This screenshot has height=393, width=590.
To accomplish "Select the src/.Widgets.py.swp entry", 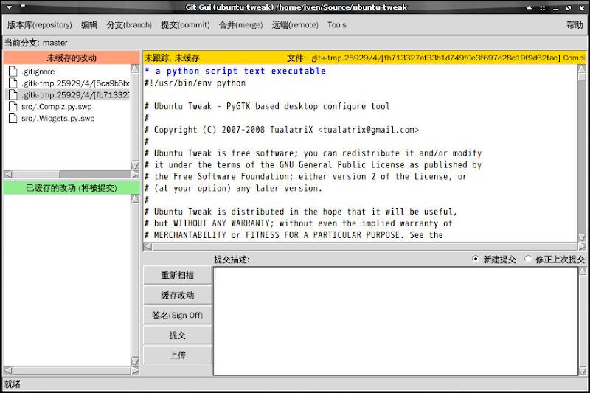I will 58,118.
